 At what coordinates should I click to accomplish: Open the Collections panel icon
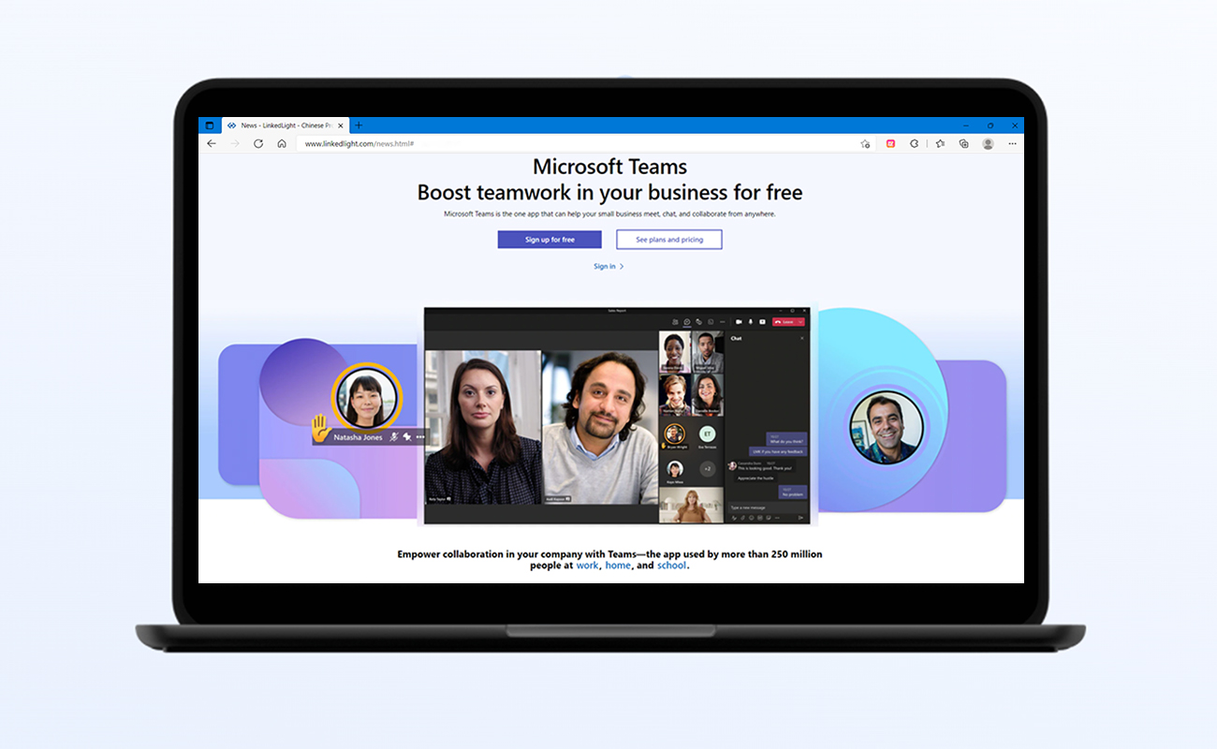point(963,144)
